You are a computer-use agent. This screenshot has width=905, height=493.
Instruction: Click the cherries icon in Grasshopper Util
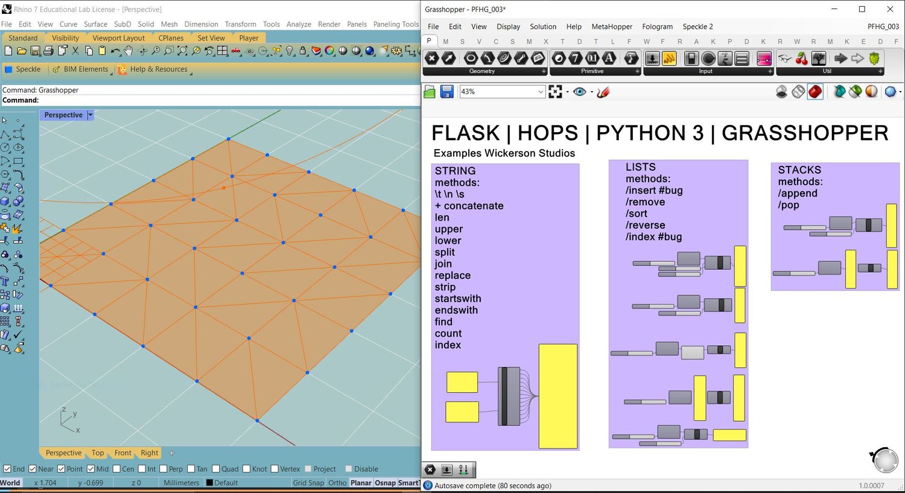(x=802, y=59)
